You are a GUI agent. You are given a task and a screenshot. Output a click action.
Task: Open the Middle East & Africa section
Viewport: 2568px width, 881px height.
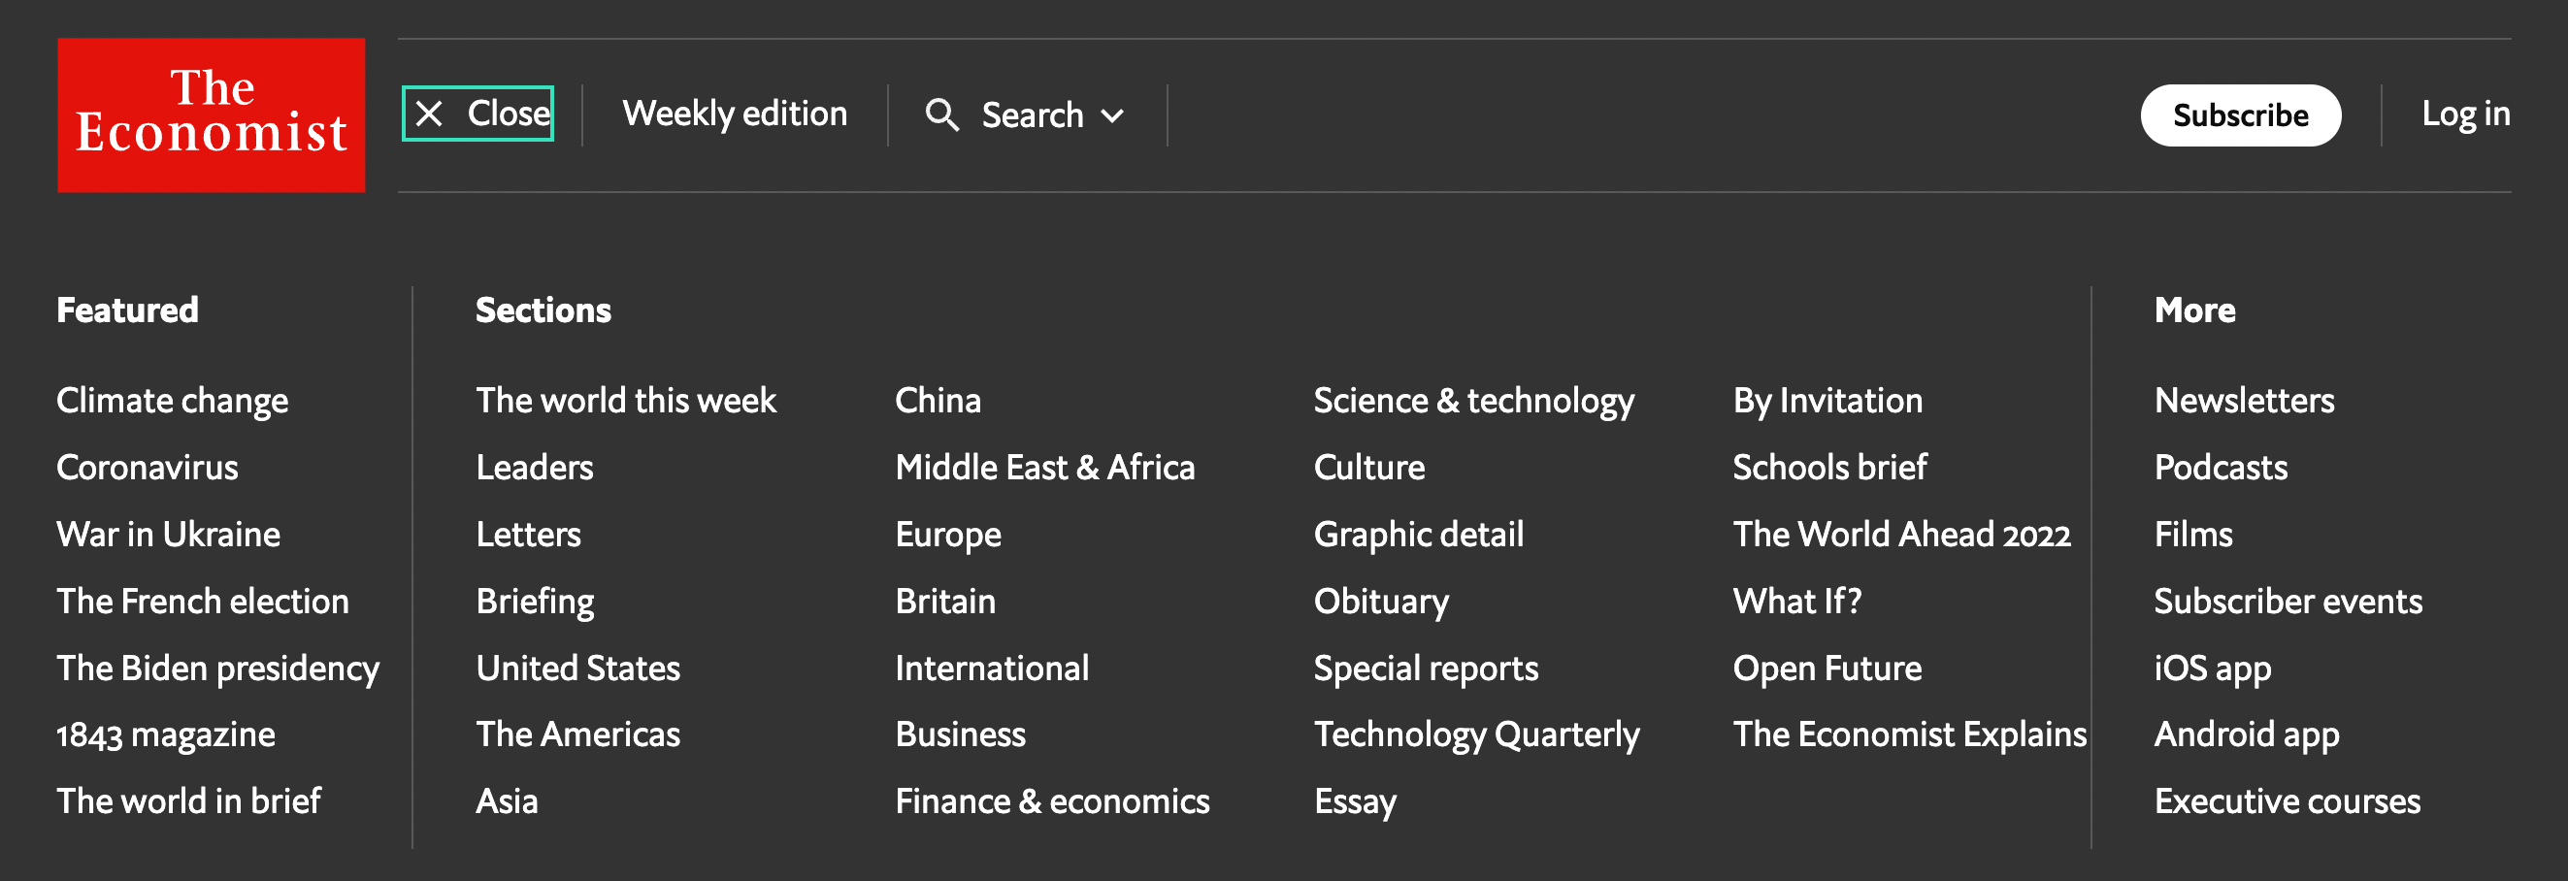(x=1044, y=468)
